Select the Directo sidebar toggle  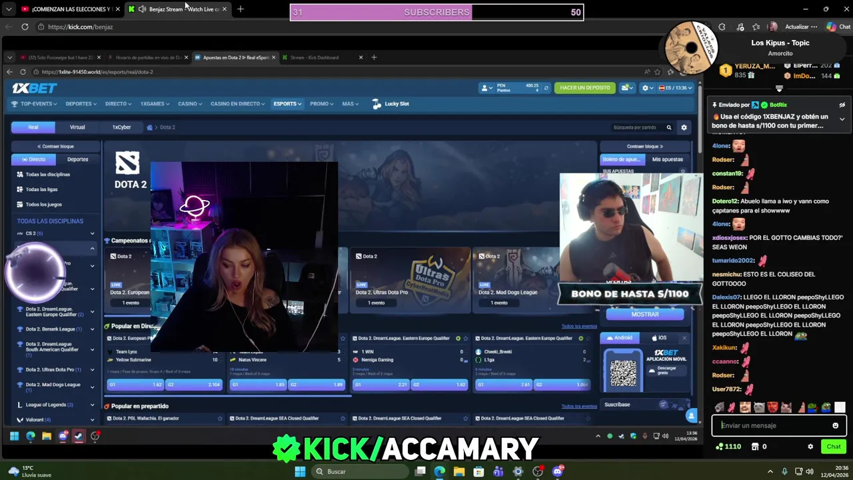[33, 159]
